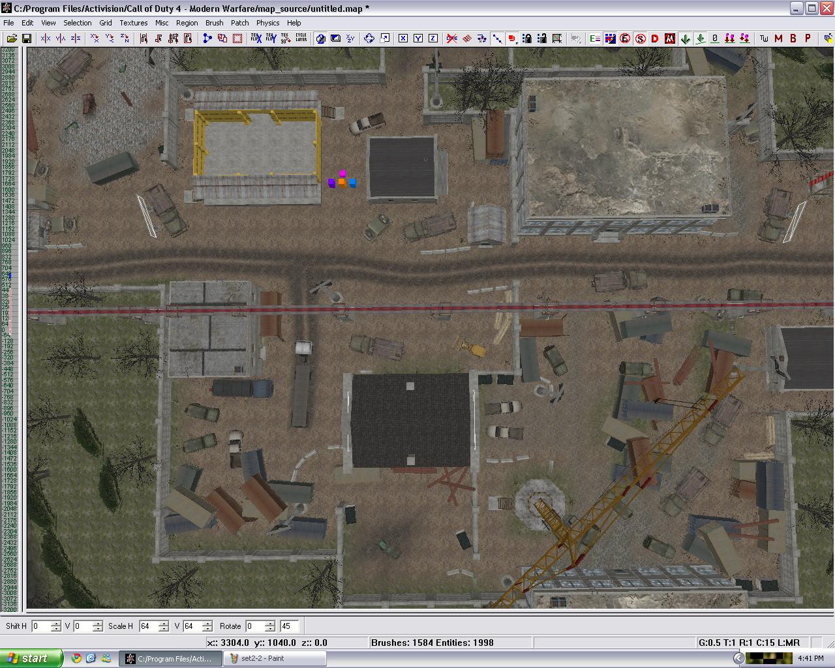Open the Brush menu
835x668 pixels.
tap(215, 23)
